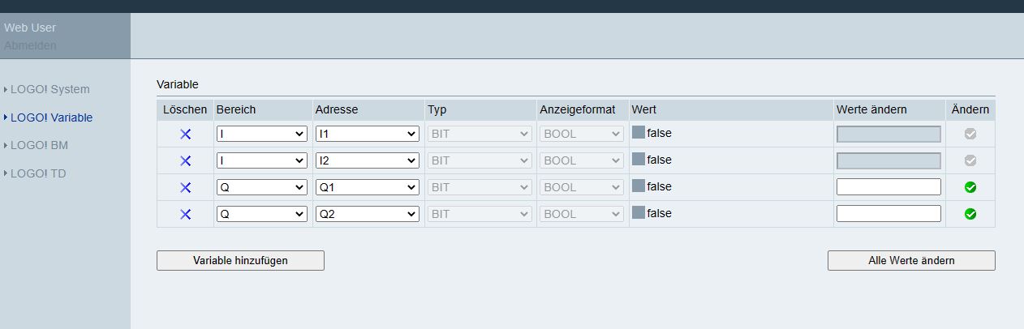This screenshot has width=1024, height=329.
Task: Open the Adresse dropdown showing Q2
Action: click(367, 215)
